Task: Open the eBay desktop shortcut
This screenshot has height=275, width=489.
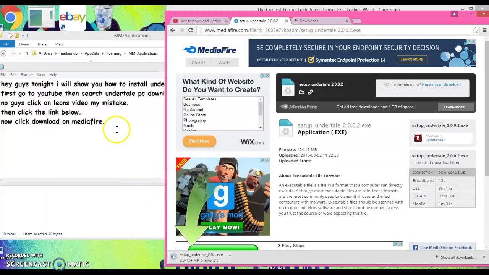Action: point(73,18)
